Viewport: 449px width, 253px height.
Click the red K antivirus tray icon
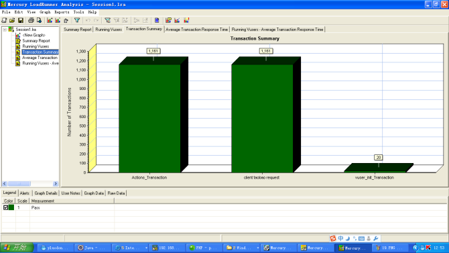(428, 248)
